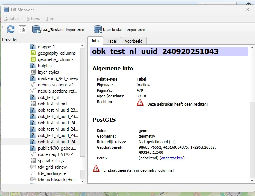Click the warning icon beside geometry_columns message
The image size is (255, 196).
pyautogui.click(x=96, y=169)
